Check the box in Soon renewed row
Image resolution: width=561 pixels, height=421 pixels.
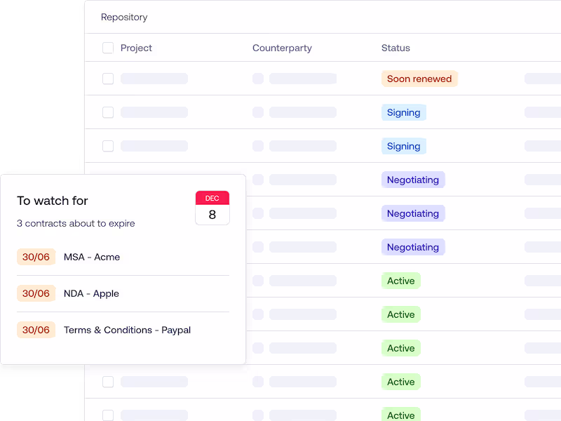click(x=108, y=79)
